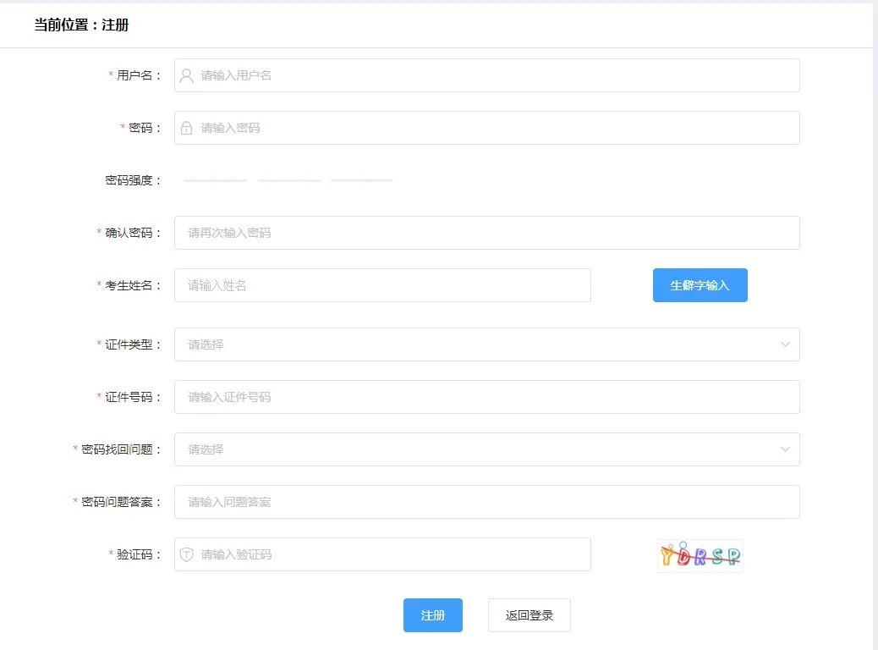Click the chevron arrow on the 密码找回问题 selector
Image resolution: width=878 pixels, height=650 pixels.
(785, 449)
